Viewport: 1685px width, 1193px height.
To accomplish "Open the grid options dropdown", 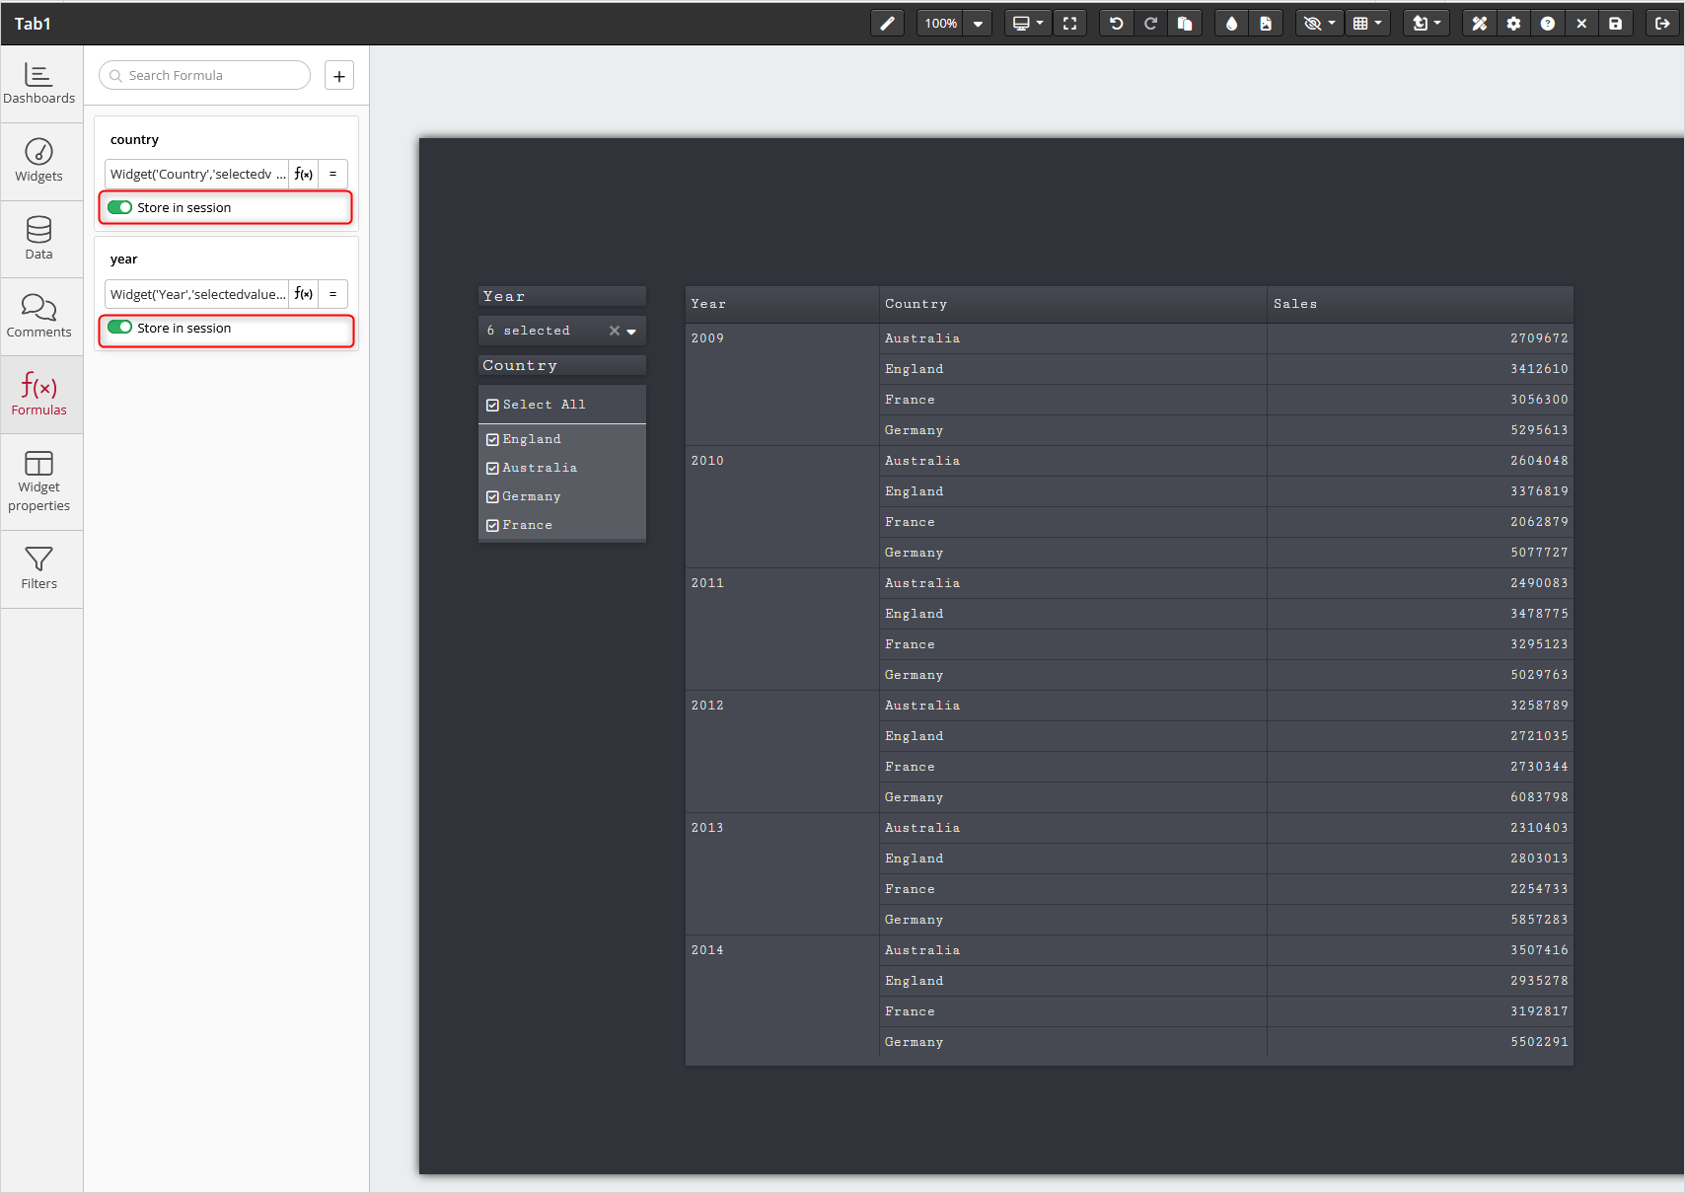I will (1367, 24).
